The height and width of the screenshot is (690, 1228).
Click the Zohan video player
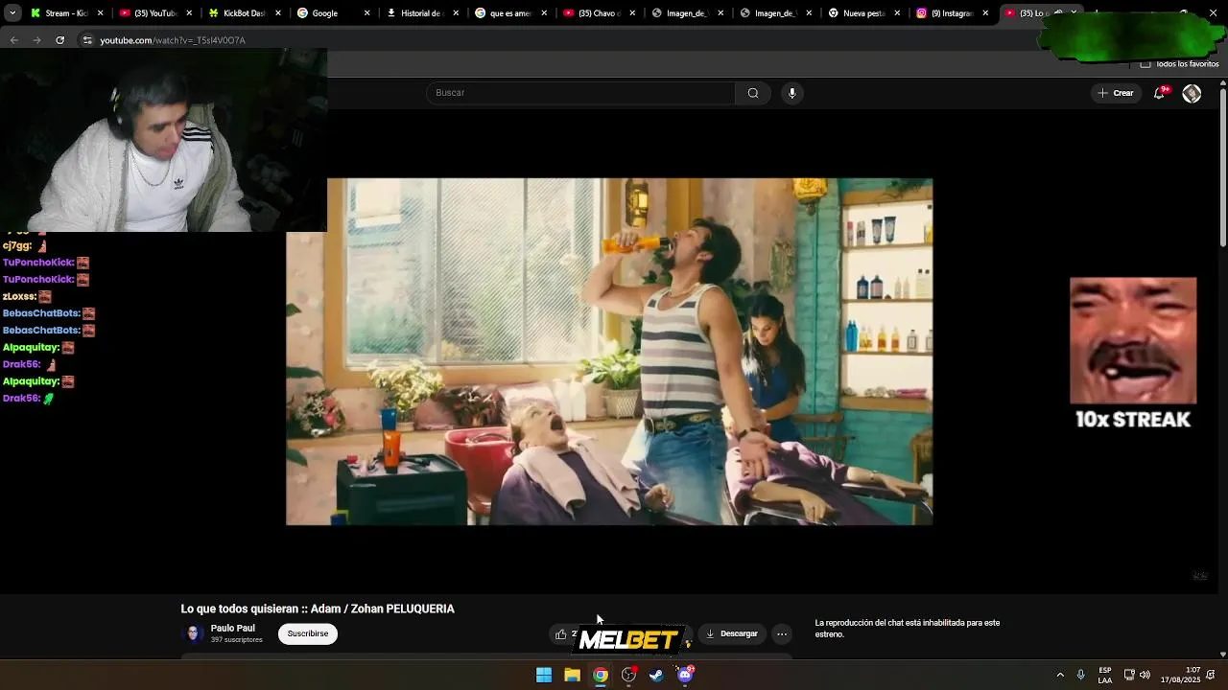pyautogui.click(x=609, y=352)
